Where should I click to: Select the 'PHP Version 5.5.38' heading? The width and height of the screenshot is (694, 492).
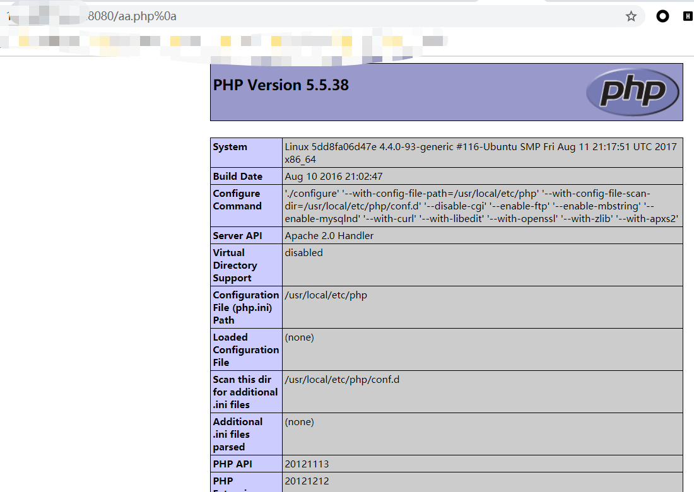pyautogui.click(x=281, y=85)
